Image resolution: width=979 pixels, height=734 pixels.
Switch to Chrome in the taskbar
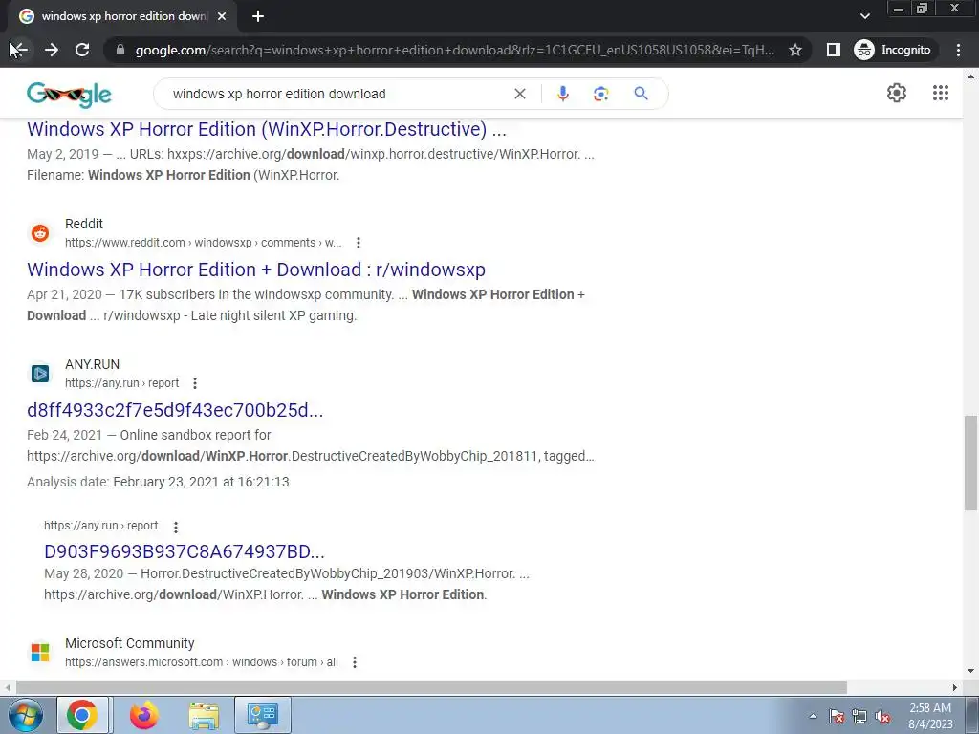(x=83, y=715)
